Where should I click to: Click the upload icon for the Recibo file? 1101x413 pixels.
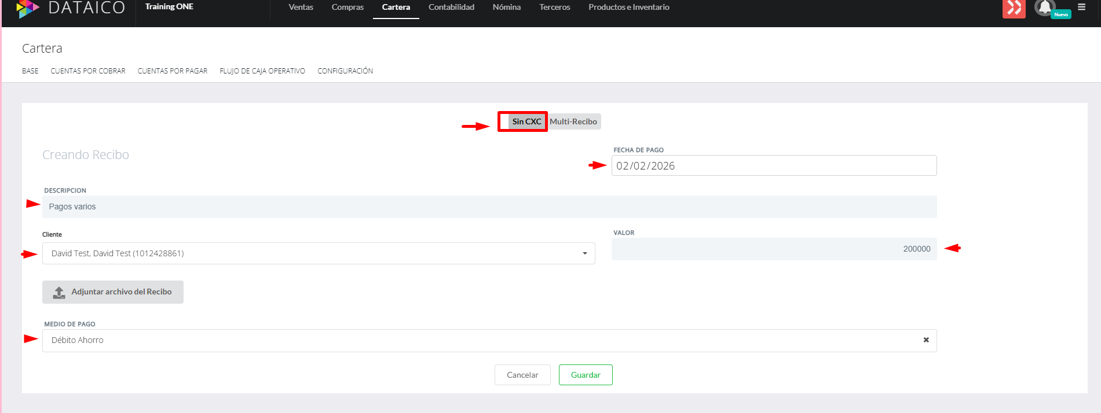pos(59,292)
